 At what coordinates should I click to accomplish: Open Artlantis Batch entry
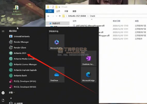click(18, 76)
